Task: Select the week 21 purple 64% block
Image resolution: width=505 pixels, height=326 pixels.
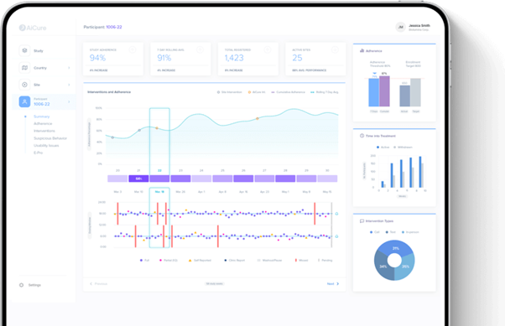Action: (x=138, y=179)
